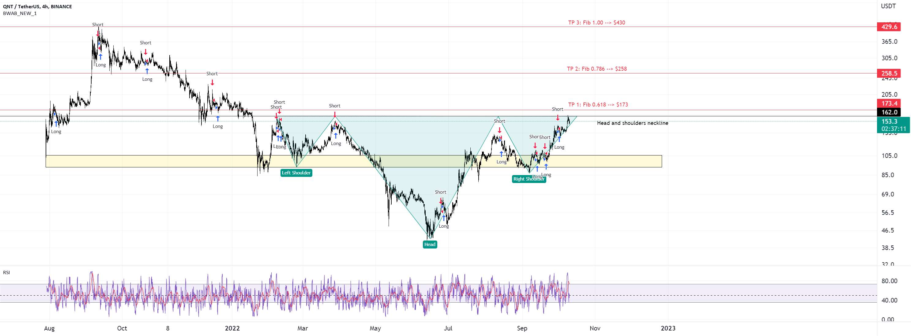The width and height of the screenshot is (911, 336).
Task: Click the Jul label on time axis
Action: [448, 328]
